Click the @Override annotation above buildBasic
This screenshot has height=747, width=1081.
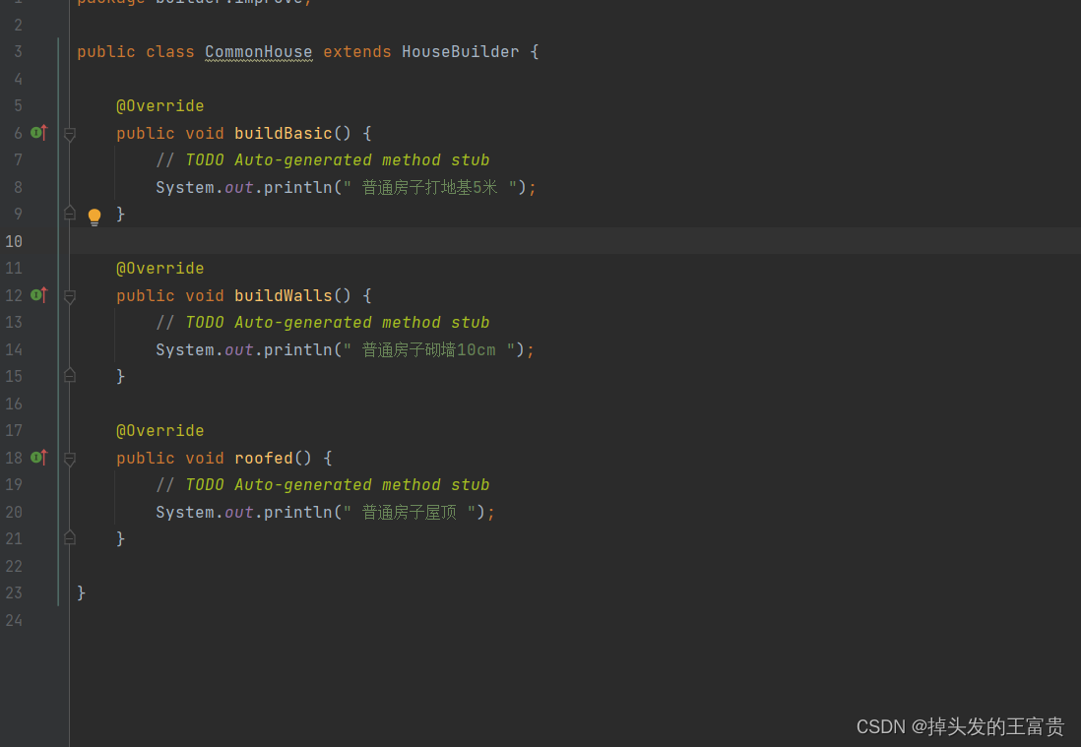(x=159, y=106)
